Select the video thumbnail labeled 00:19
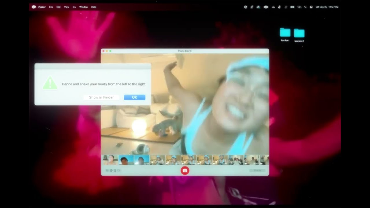This screenshot has width=370, height=208. pyautogui.click(x=142, y=160)
